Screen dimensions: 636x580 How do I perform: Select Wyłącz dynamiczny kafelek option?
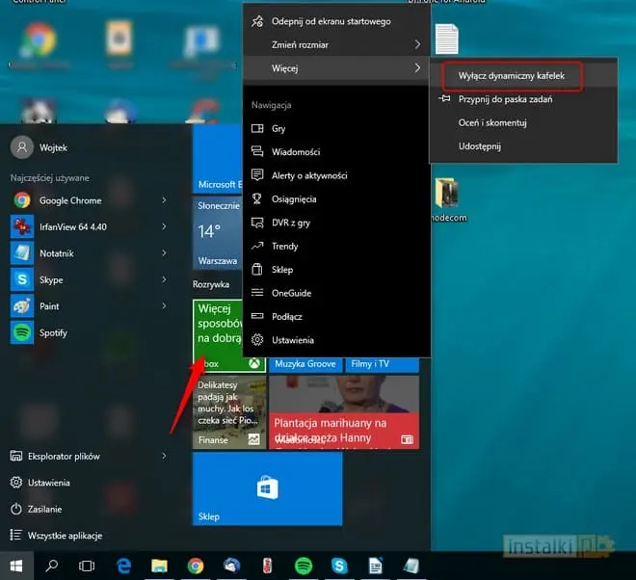click(507, 75)
